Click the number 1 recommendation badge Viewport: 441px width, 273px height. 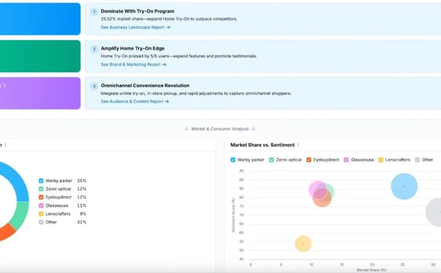pos(94,12)
